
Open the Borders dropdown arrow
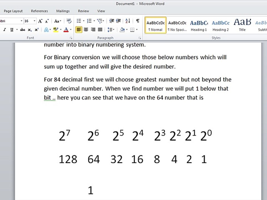point(137,30)
